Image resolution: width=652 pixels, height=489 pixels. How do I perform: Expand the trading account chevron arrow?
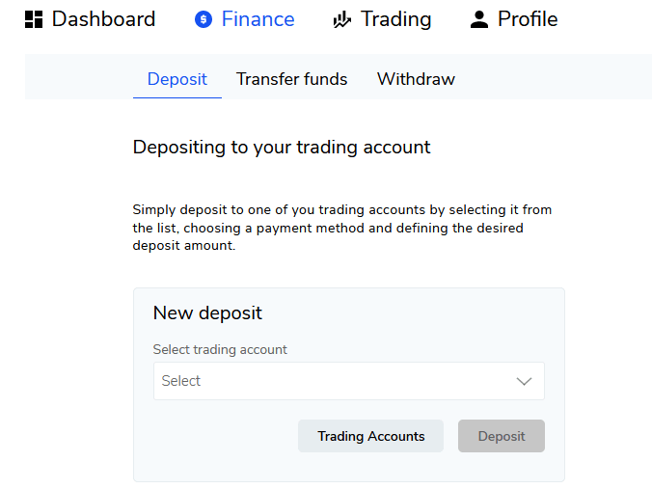(x=524, y=381)
